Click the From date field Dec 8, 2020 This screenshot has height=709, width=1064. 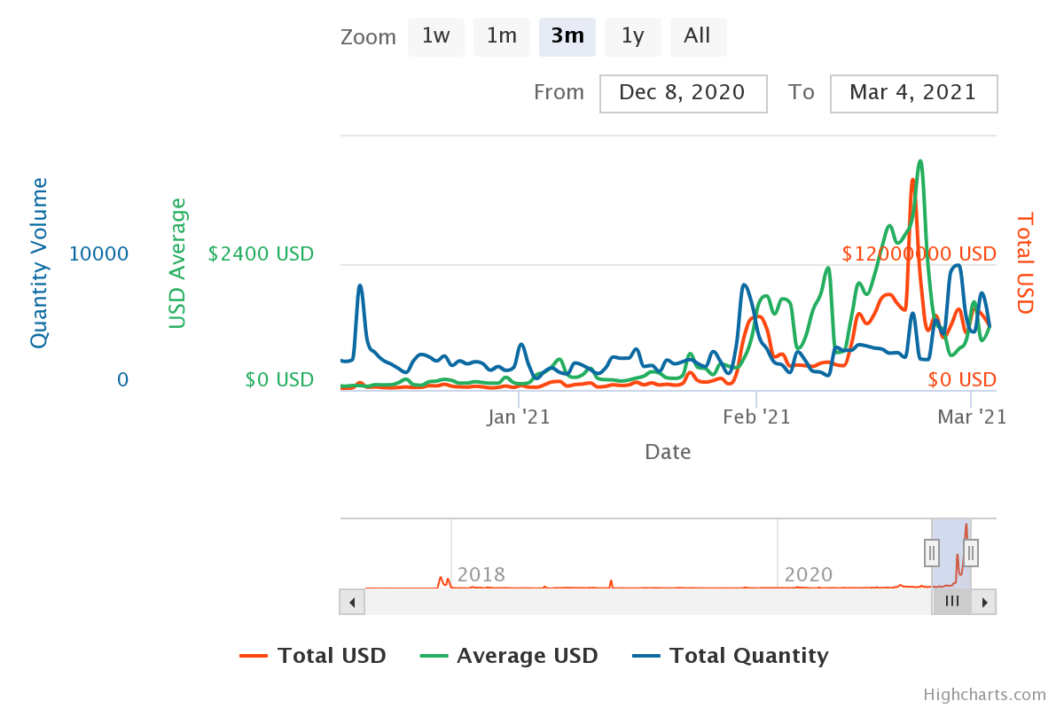[x=683, y=93]
